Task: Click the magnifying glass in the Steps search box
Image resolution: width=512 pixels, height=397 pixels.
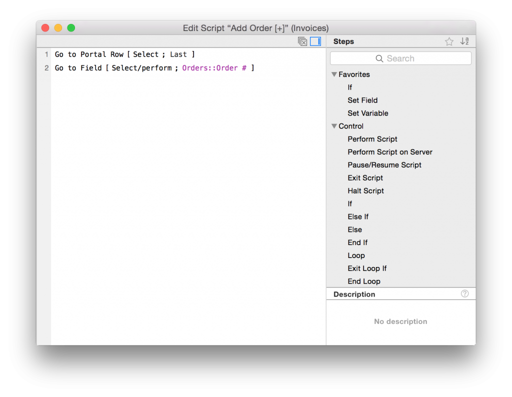Action: click(x=379, y=58)
